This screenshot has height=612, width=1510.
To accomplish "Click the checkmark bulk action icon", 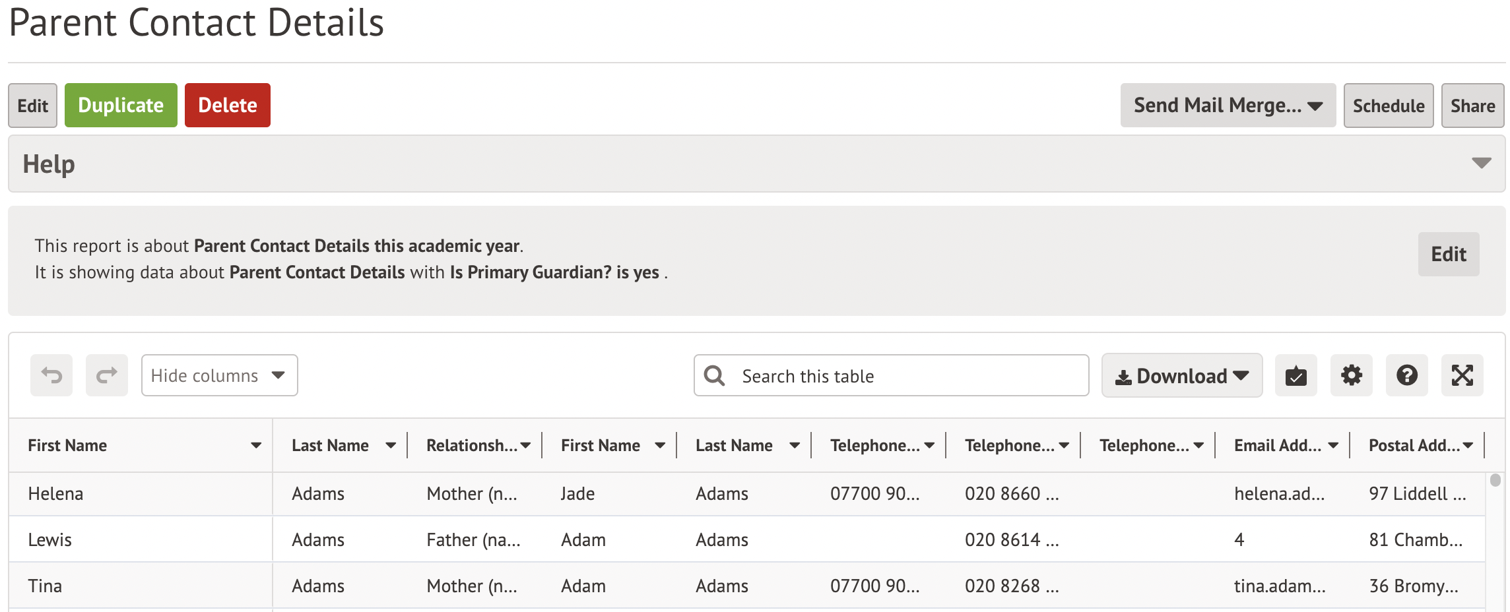I will click(x=1296, y=375).
